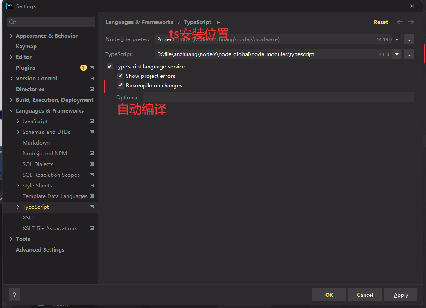Browse for TypeScript package with ellipsis button
The height and width of the screenshot is (308, 426).
click(409, 54)
